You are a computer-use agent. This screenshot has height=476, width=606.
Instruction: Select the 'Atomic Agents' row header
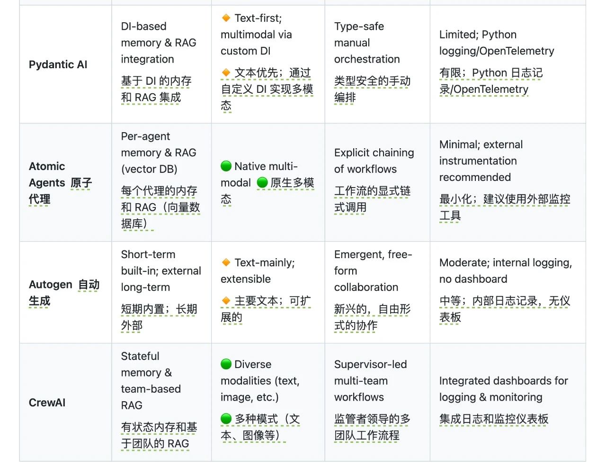pos(60,183)
